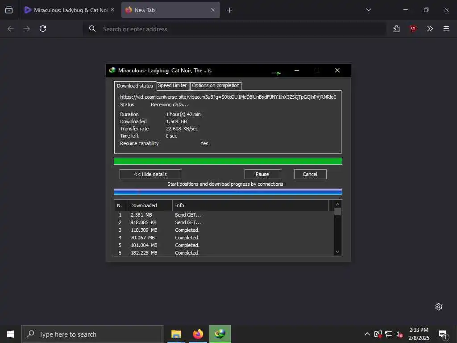Click the muted volume tray icon
This screenshot has width=457, height=343.
399,334
